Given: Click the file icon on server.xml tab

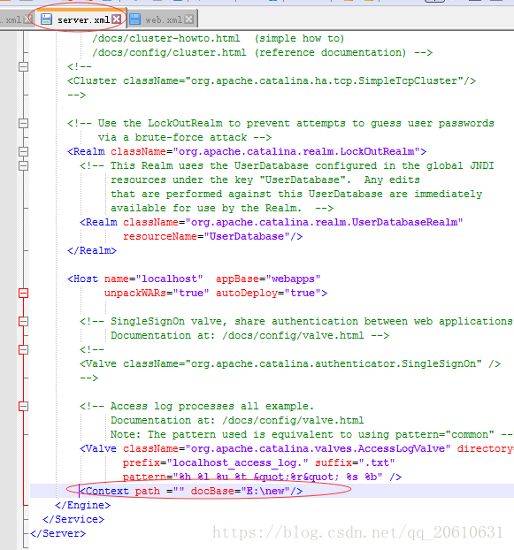Looking at the screenshot, I should (x=46, y=19).
